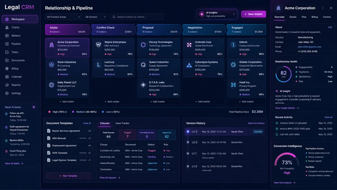Select the Proposal stage header

click(x=159, y=30)
